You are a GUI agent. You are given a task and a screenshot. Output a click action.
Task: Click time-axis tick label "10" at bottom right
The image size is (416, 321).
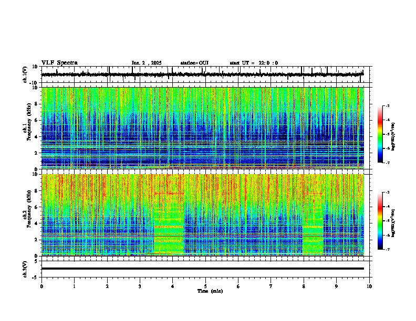point(369,286)
